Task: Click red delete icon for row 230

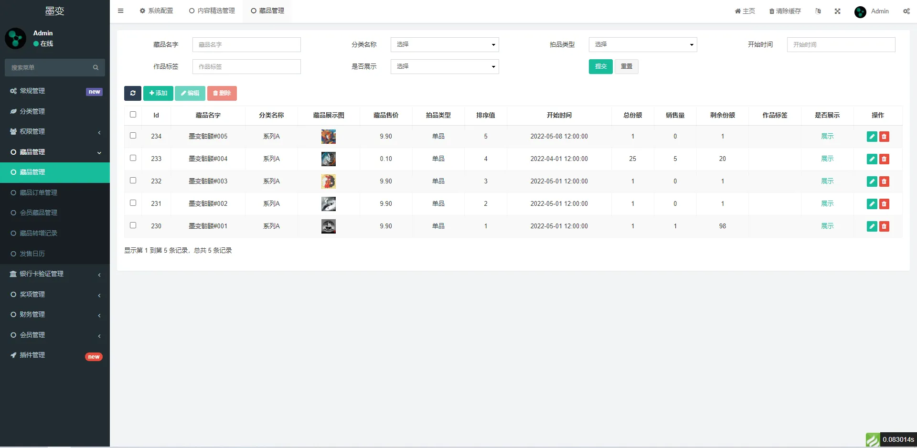Action: pyautogui.click(x=884, y=226)
